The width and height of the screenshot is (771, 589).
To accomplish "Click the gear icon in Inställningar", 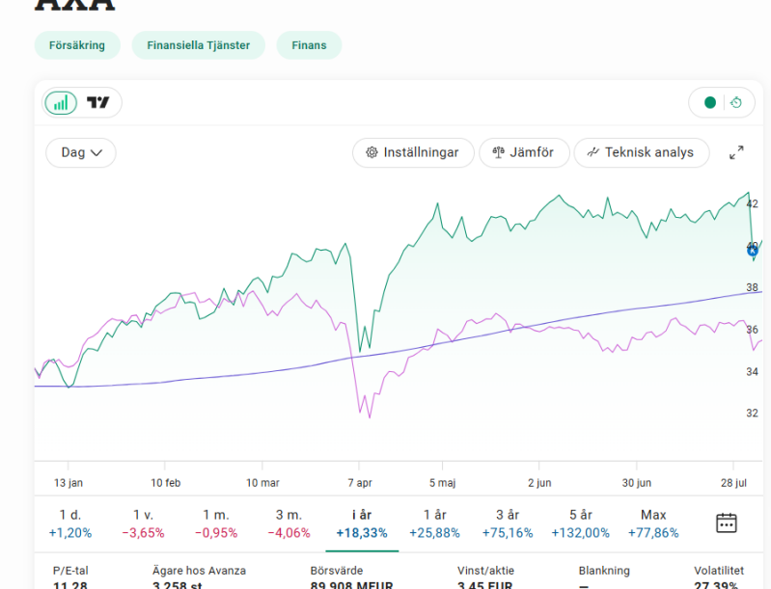I will coord(372,152).
